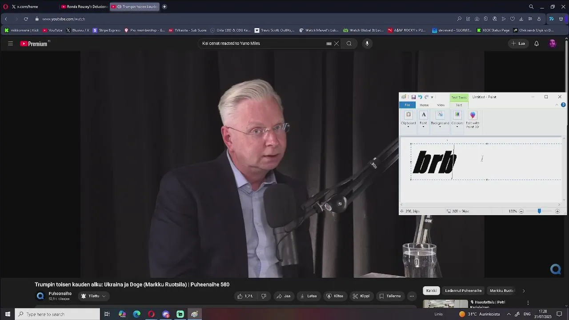Switch to Paint's Home ribbon tab

pyautogui.click(x=424, y=105)
